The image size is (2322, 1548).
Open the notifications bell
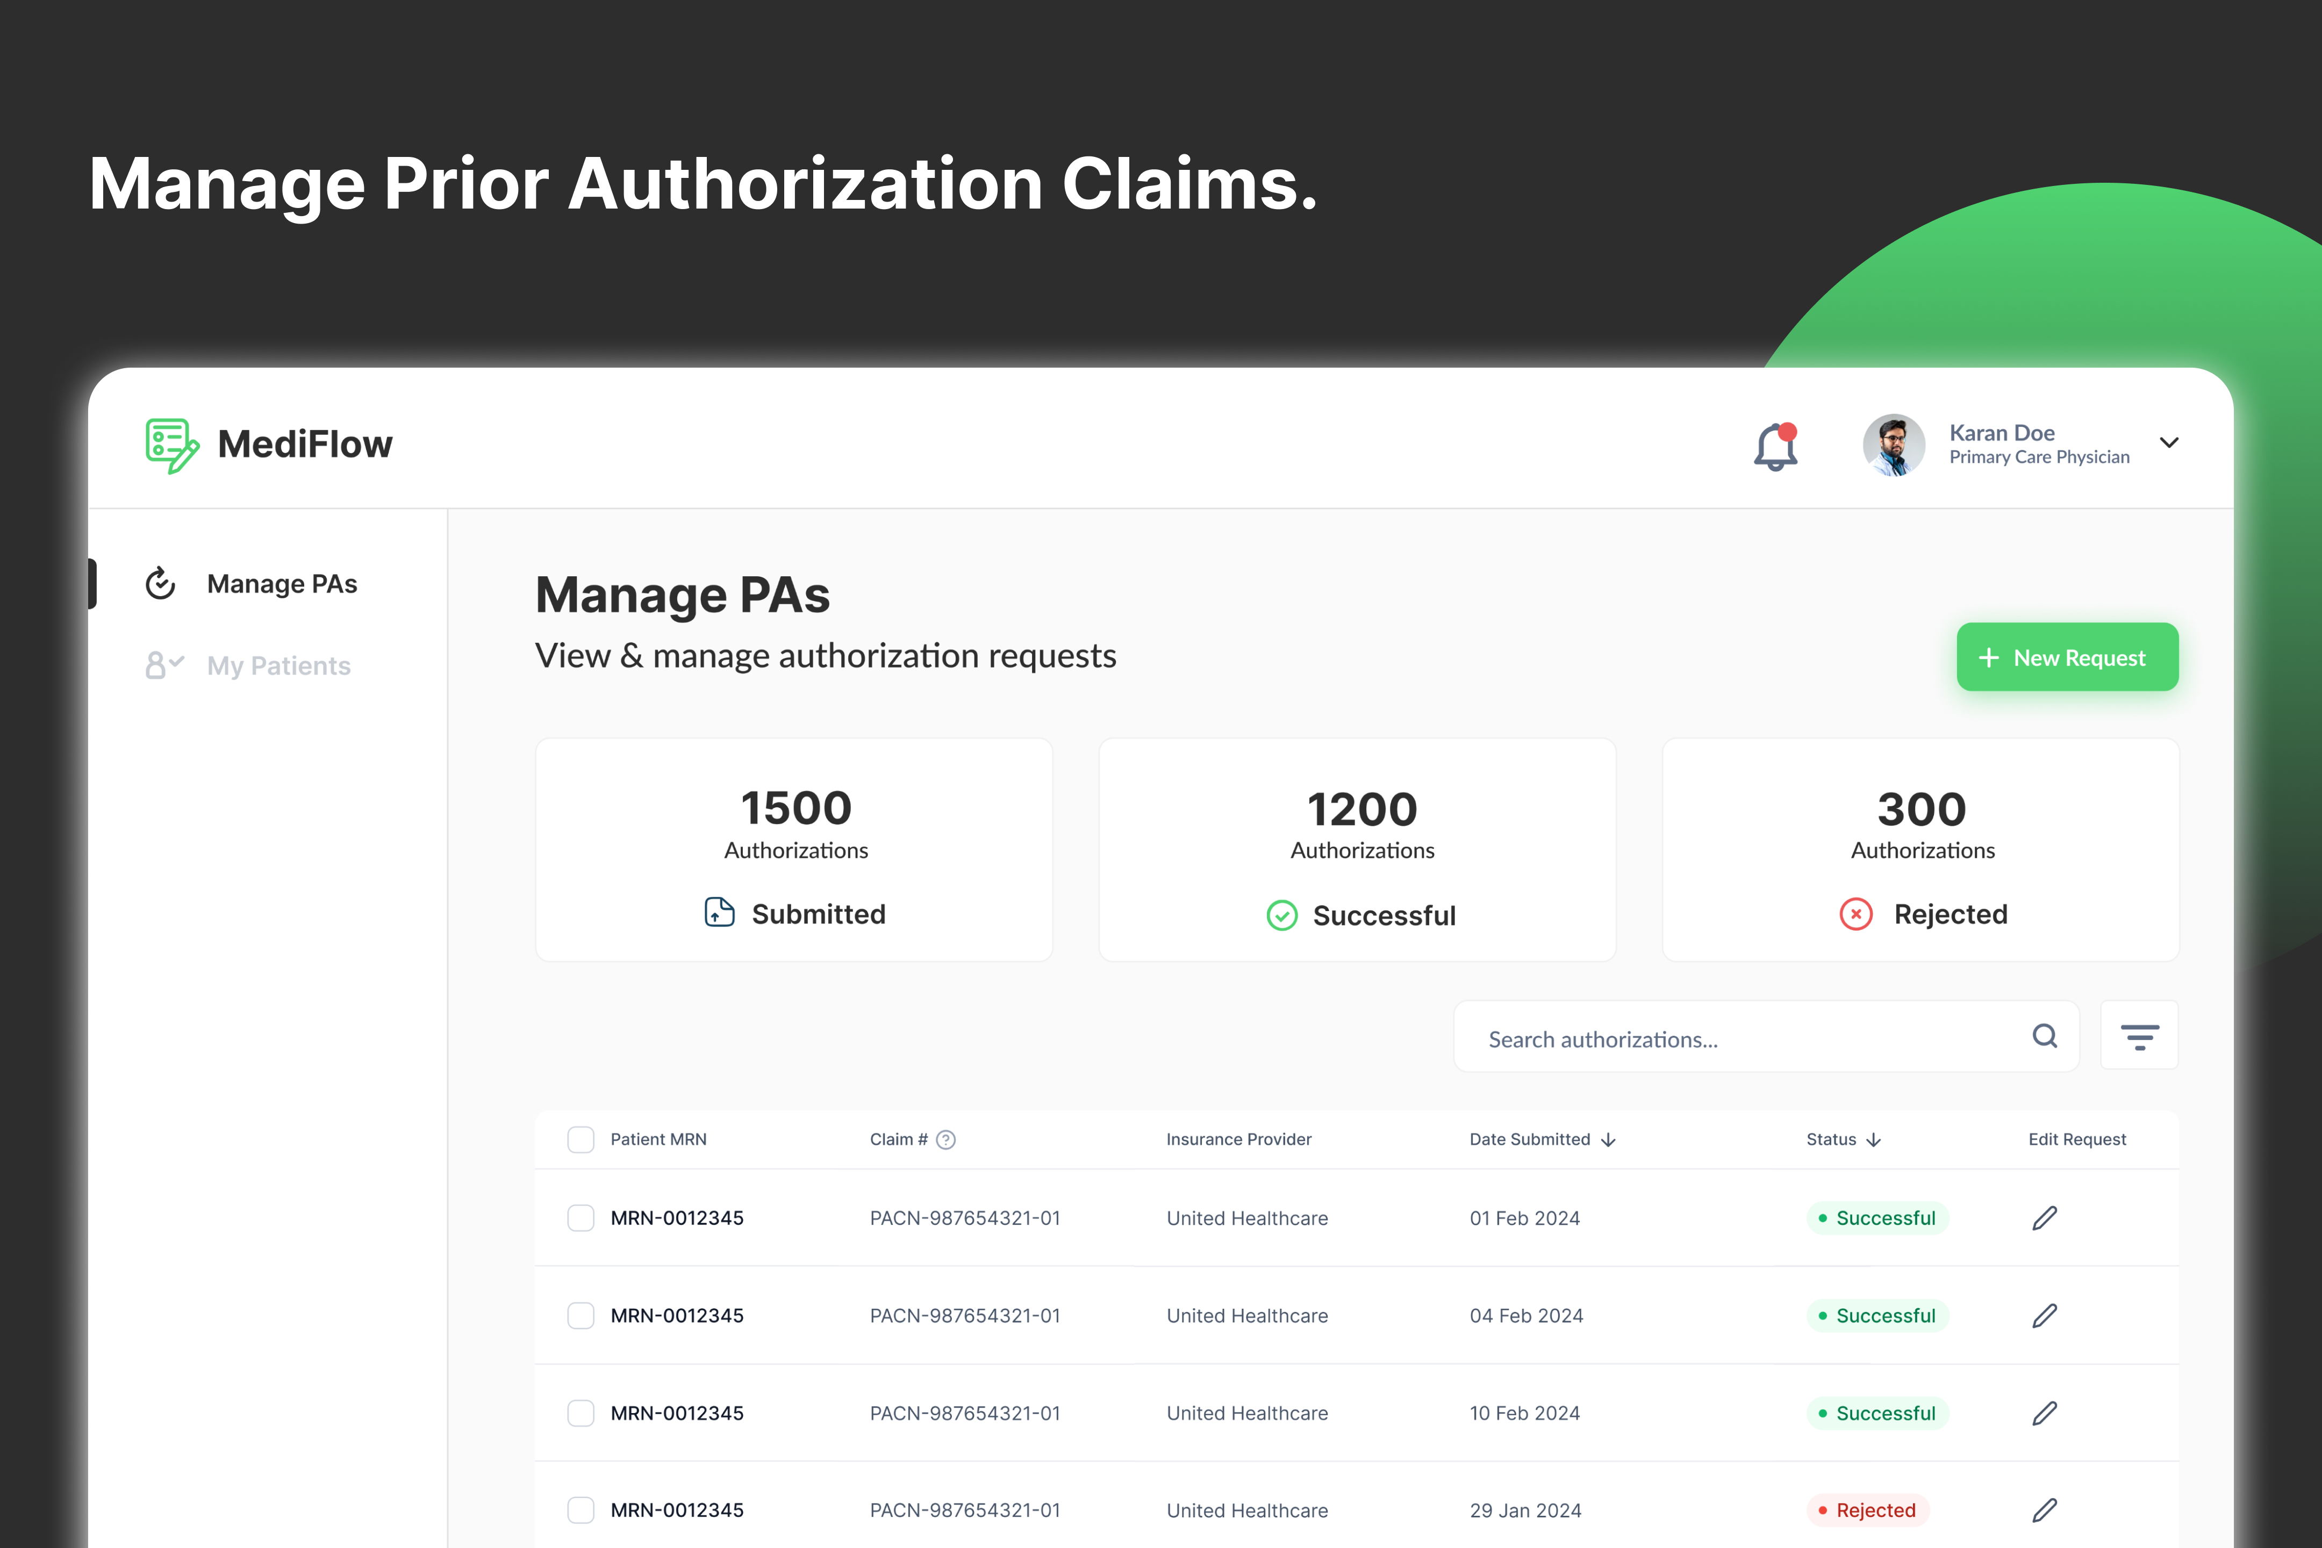(1775, 446)
